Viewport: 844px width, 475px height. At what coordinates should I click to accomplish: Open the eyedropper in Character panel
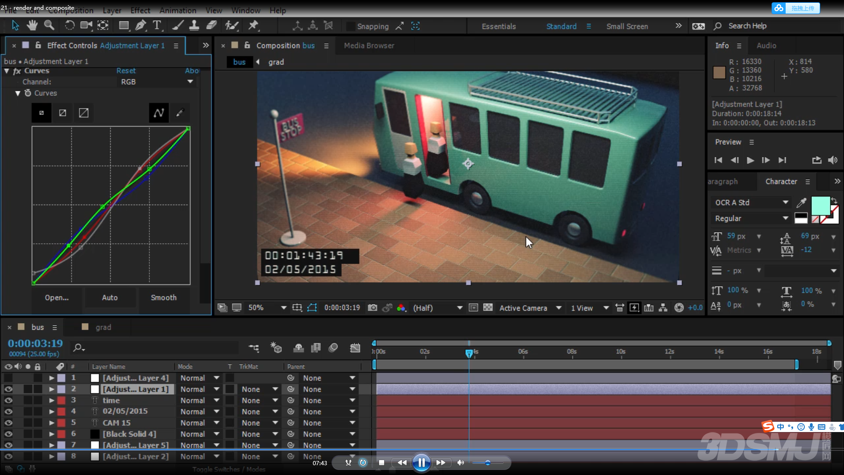pos(802,202)
